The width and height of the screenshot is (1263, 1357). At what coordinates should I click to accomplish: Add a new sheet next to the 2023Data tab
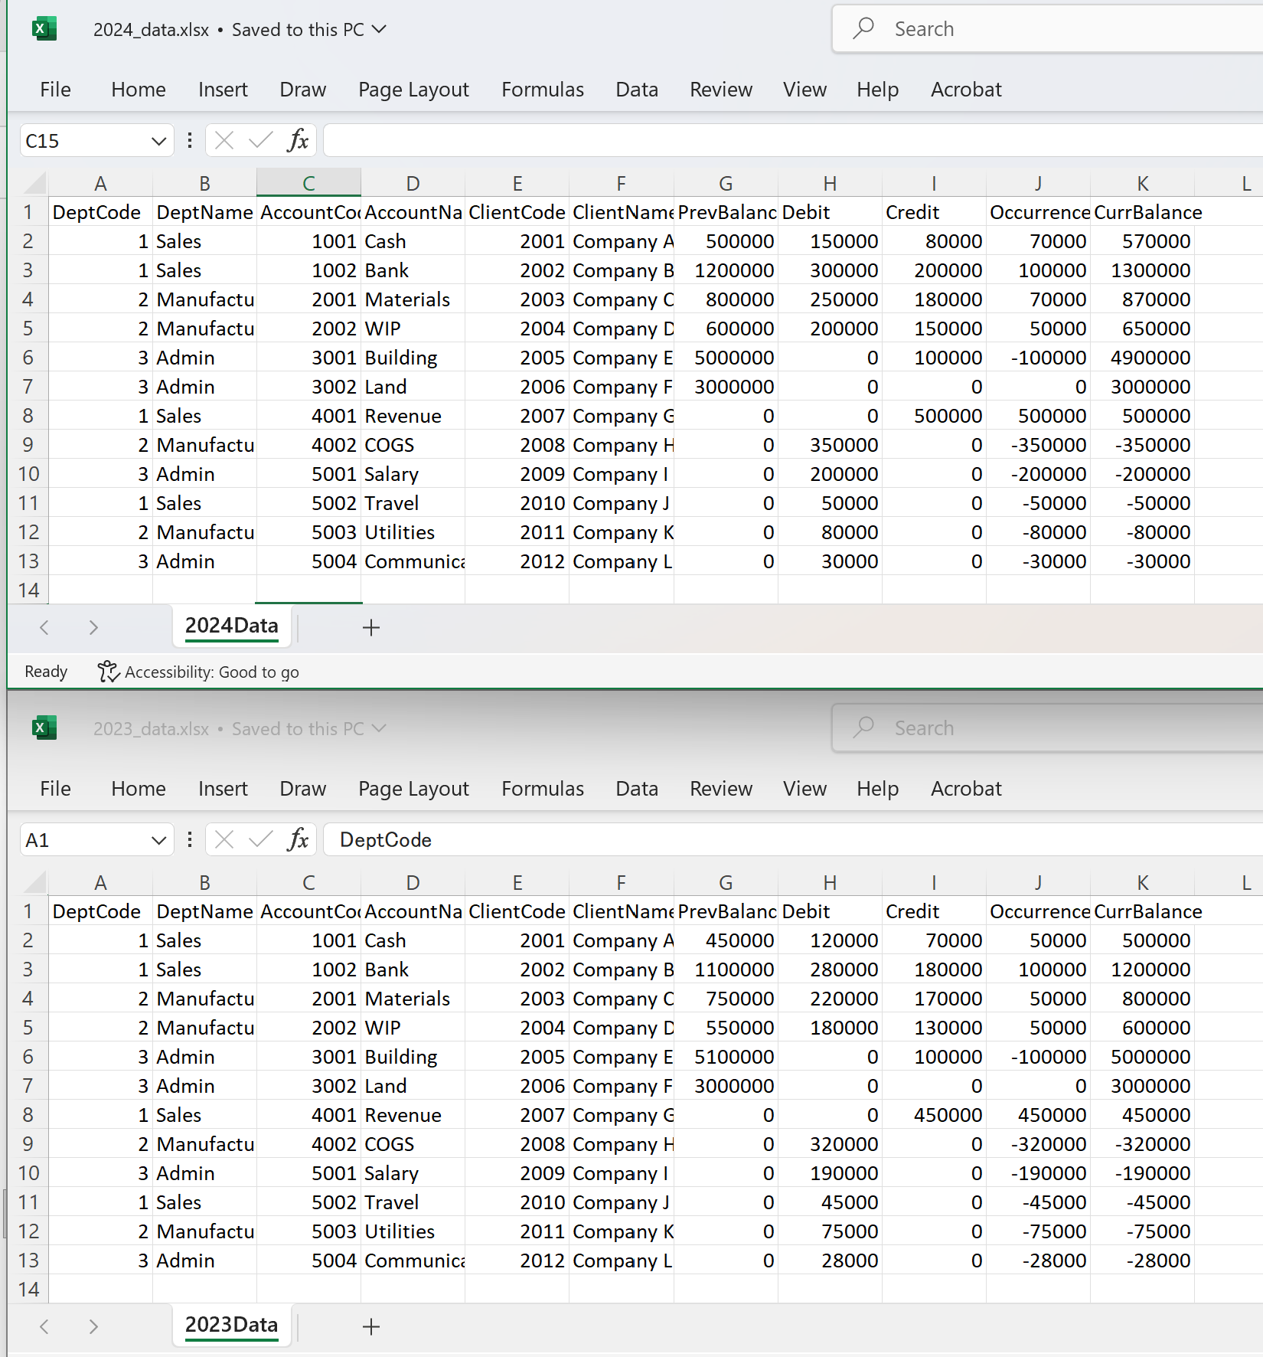pos(371,1327)
